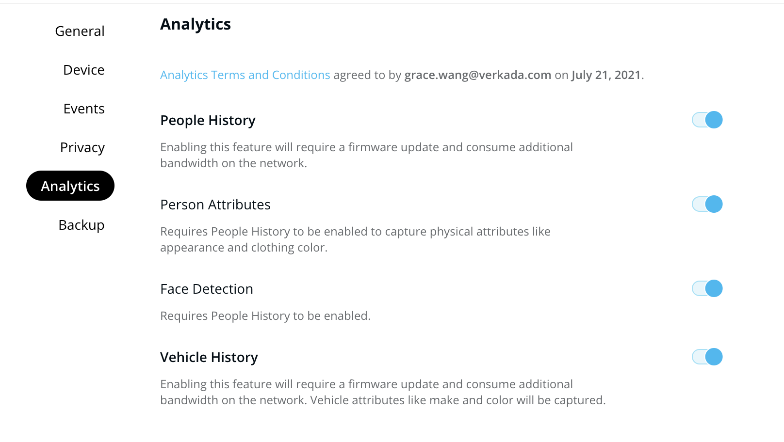Viewport: 784px width, 442px height.
Task: Click the highlighted Analytics sidebar tab
Action: tap(70, 186)
